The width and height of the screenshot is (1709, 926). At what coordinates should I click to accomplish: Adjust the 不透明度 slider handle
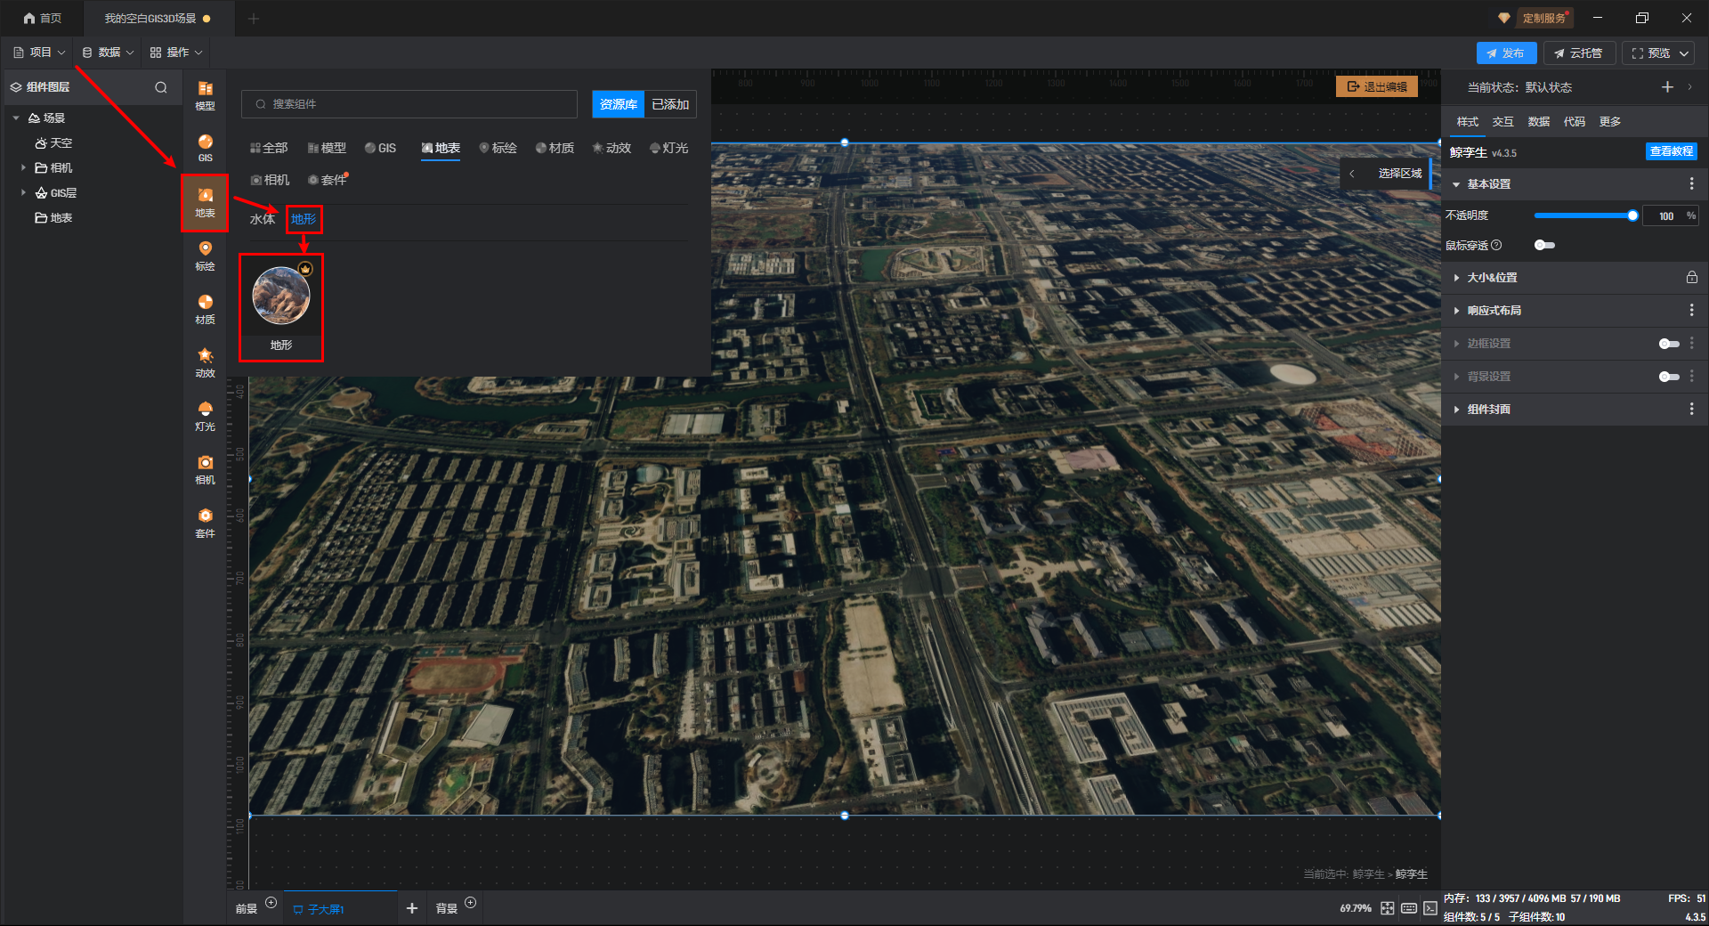click(1632, 215)
